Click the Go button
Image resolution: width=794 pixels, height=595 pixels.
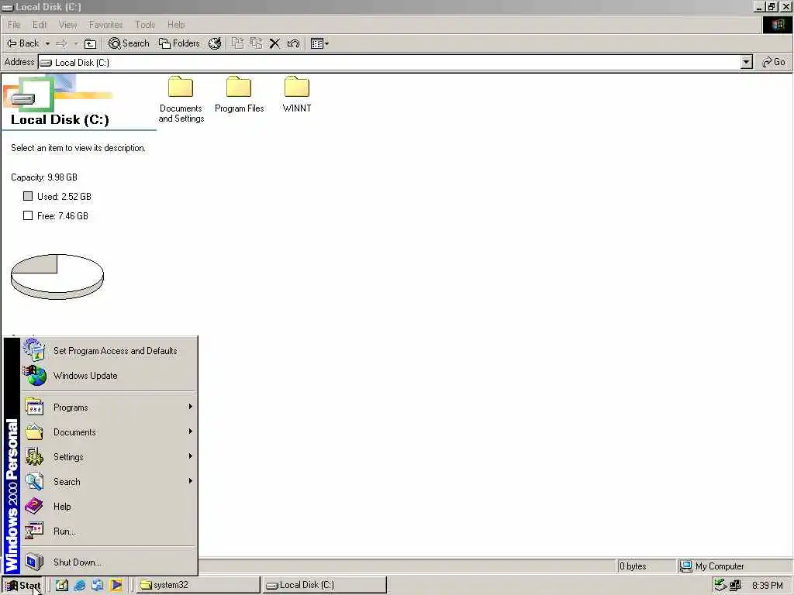pos(774,62)
